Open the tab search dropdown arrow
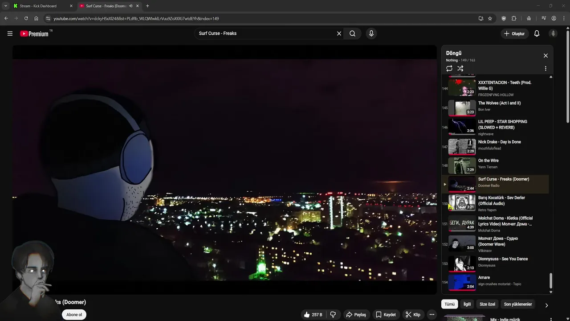 (x=5, y=6)
